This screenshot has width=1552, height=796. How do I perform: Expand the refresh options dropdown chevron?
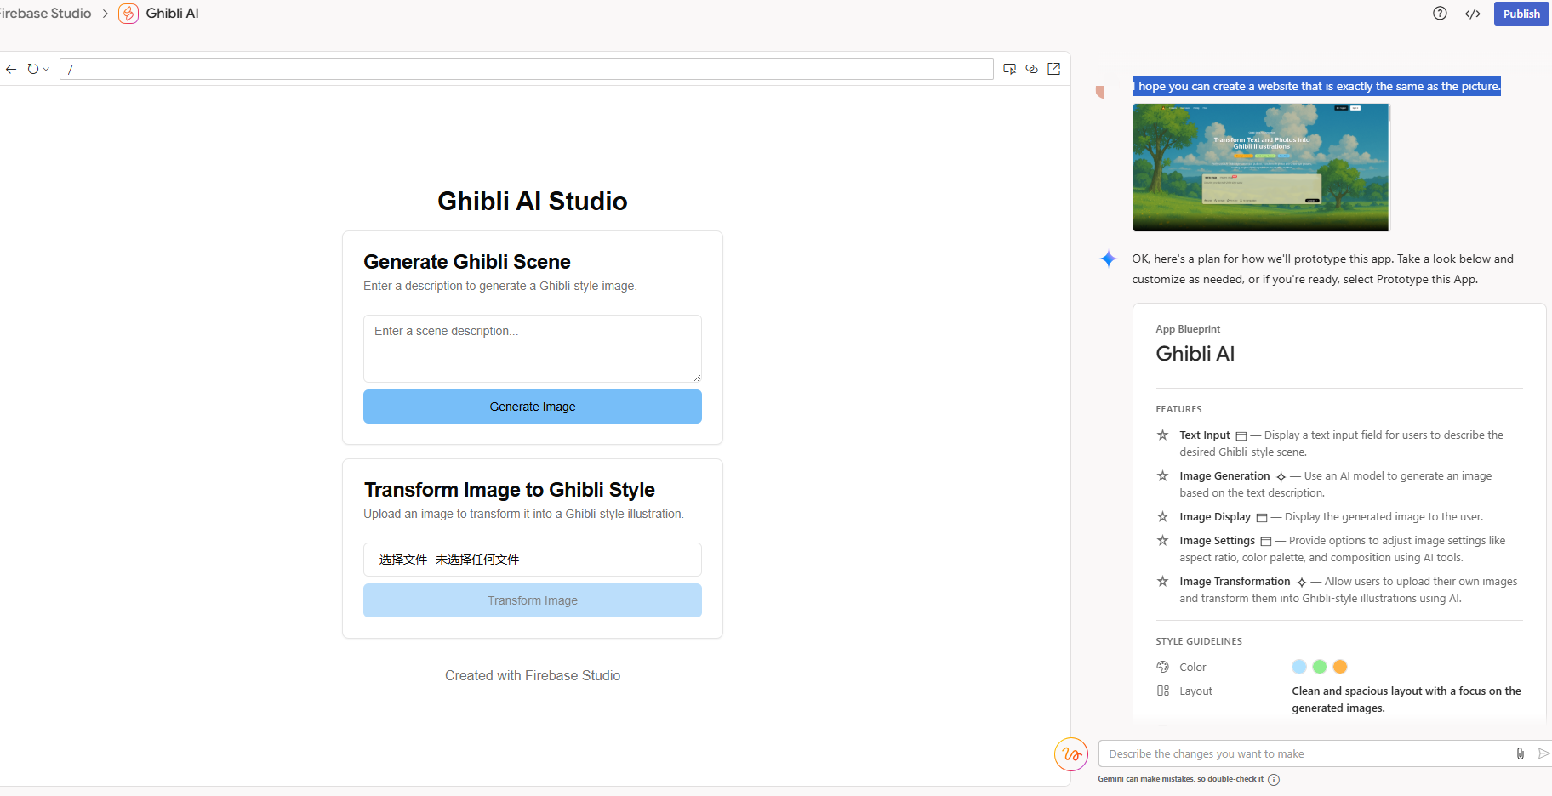(x=46, y=69)
